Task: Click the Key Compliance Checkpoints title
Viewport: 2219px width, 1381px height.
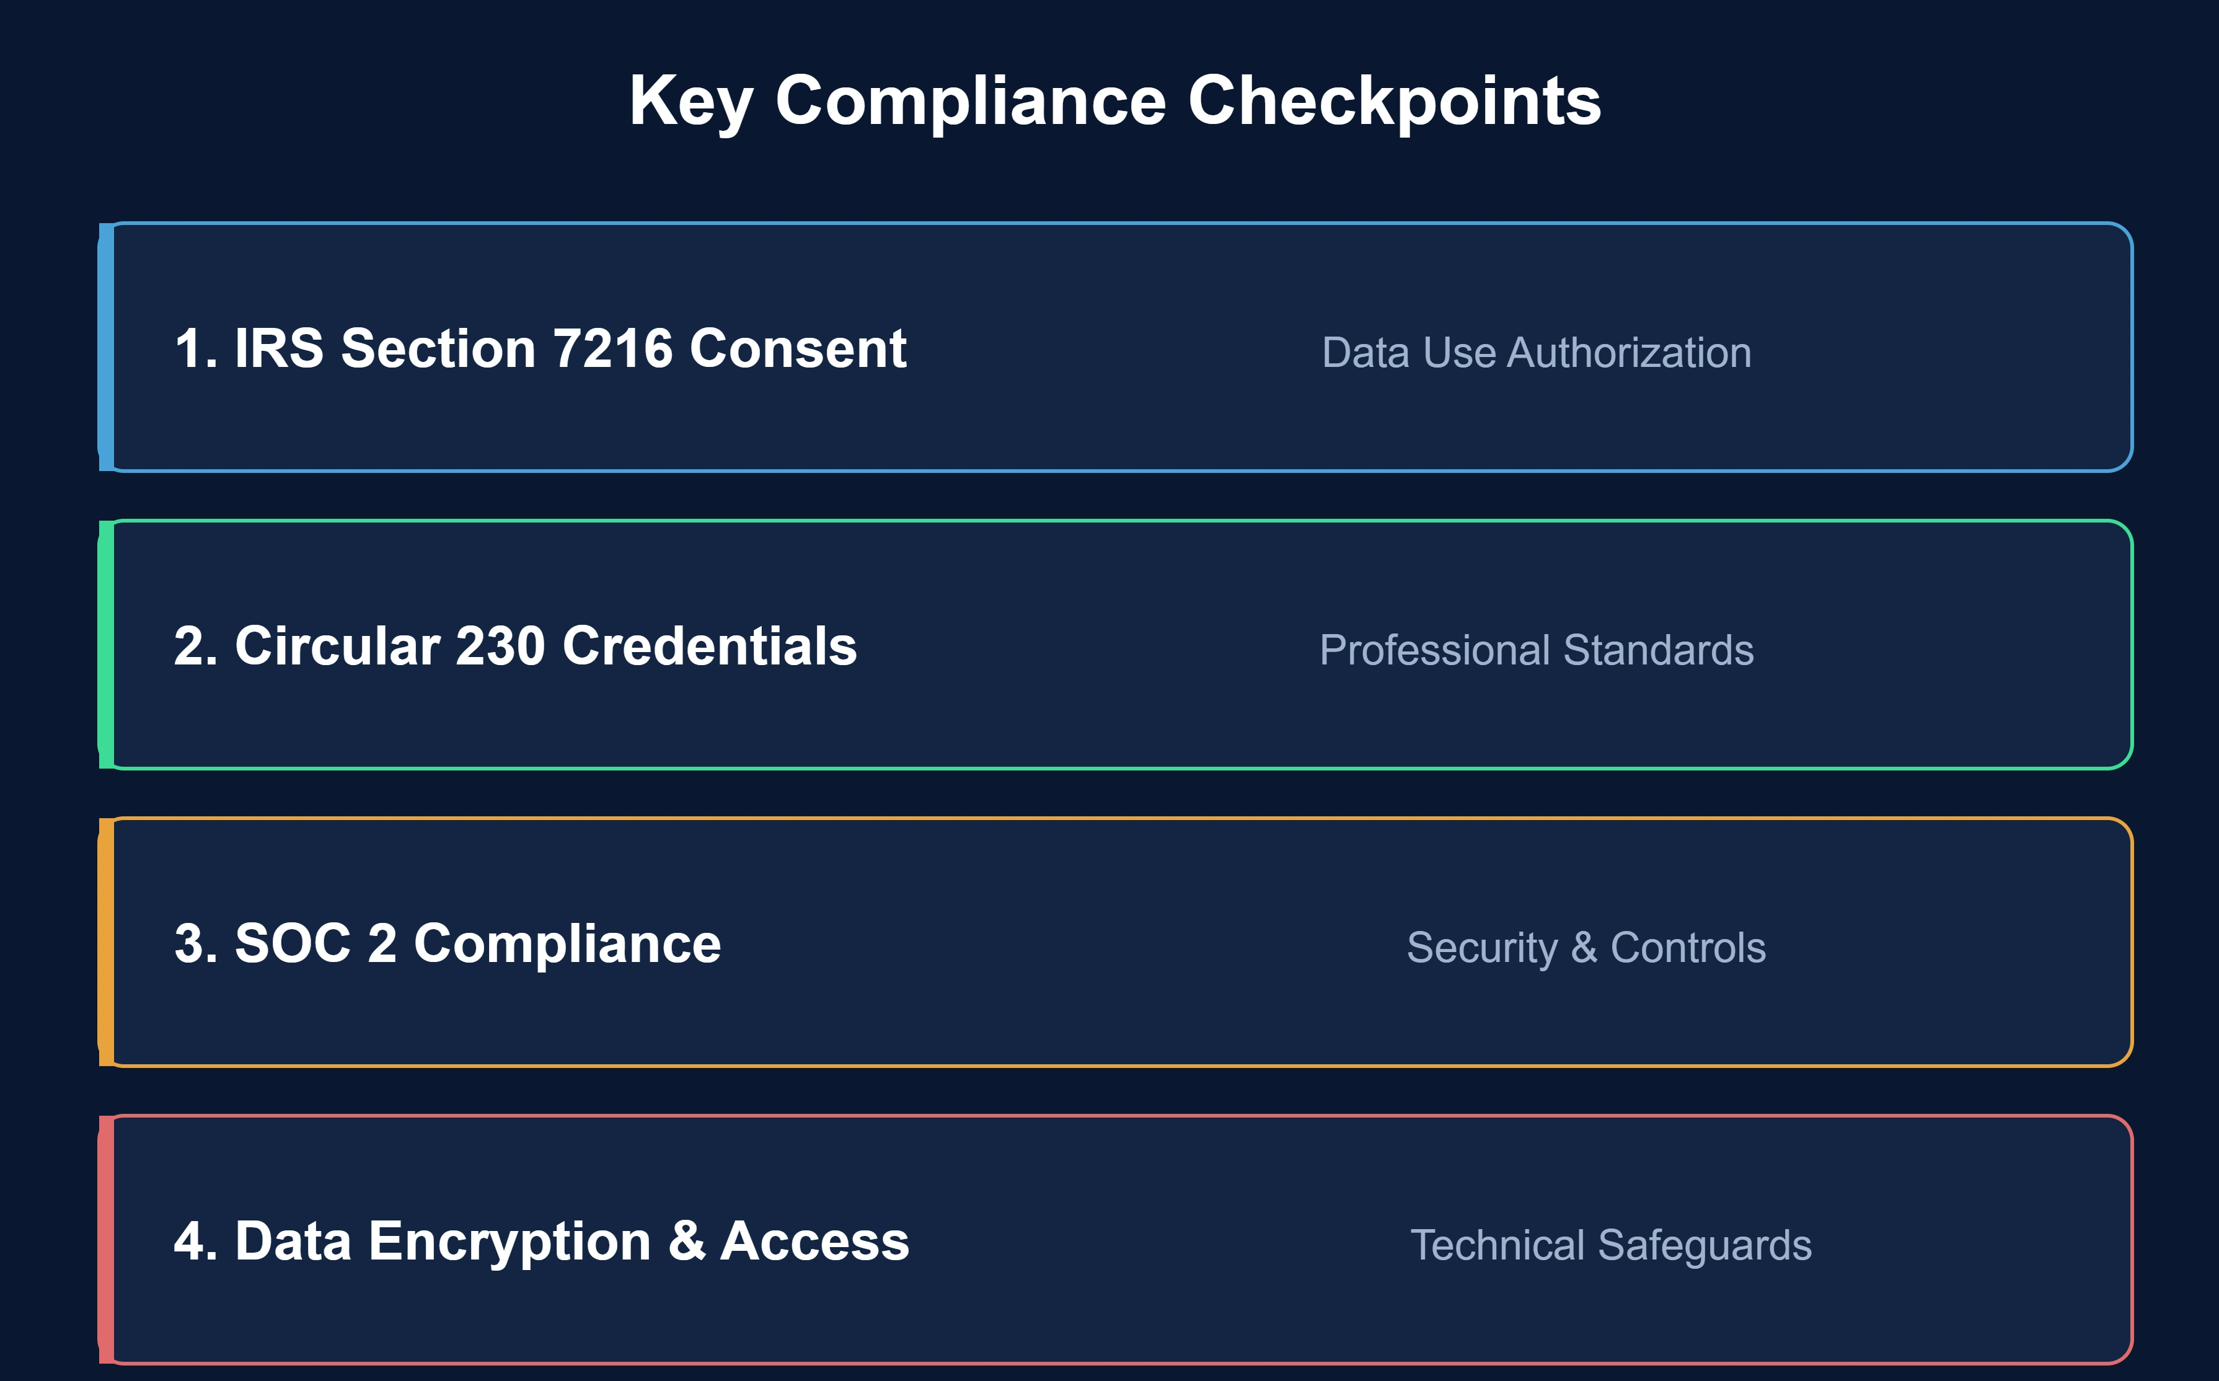Action: [x=1115, y=102]
